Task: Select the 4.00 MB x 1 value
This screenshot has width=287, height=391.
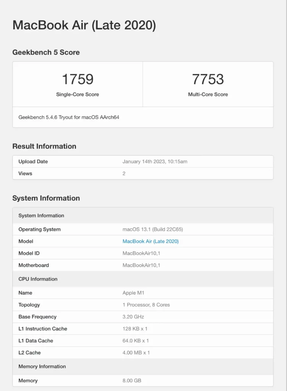Action: [136, 353]
